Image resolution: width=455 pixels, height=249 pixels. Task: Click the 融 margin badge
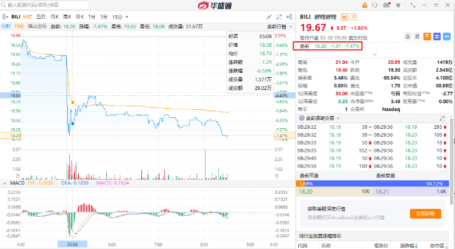(x=344, y=17)
